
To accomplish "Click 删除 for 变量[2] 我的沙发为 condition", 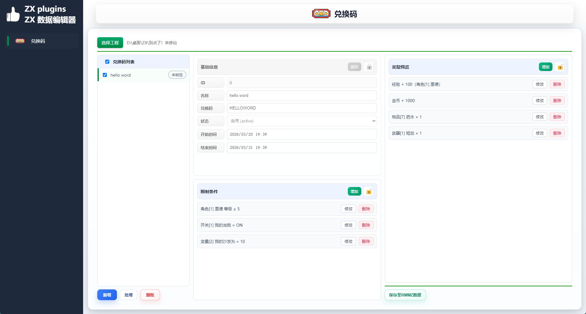I will click(x=366, y=241).
